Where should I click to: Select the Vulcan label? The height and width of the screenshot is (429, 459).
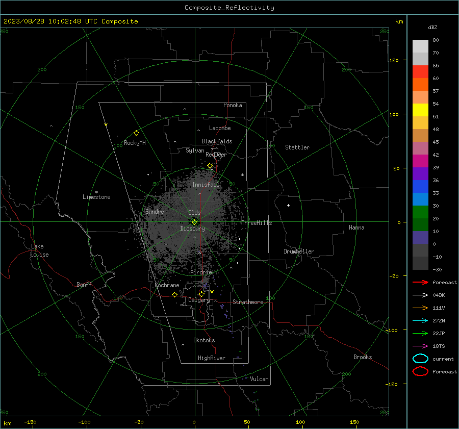[x=259, y=379]
